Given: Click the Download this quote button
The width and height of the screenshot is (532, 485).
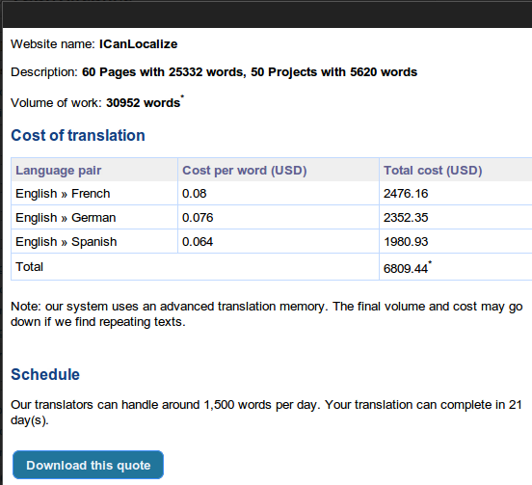Looking at the screenshot, I should click(x=88, y=465).
